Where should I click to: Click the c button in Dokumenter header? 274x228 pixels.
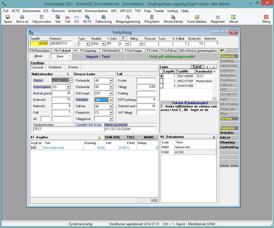coord(214,137)
